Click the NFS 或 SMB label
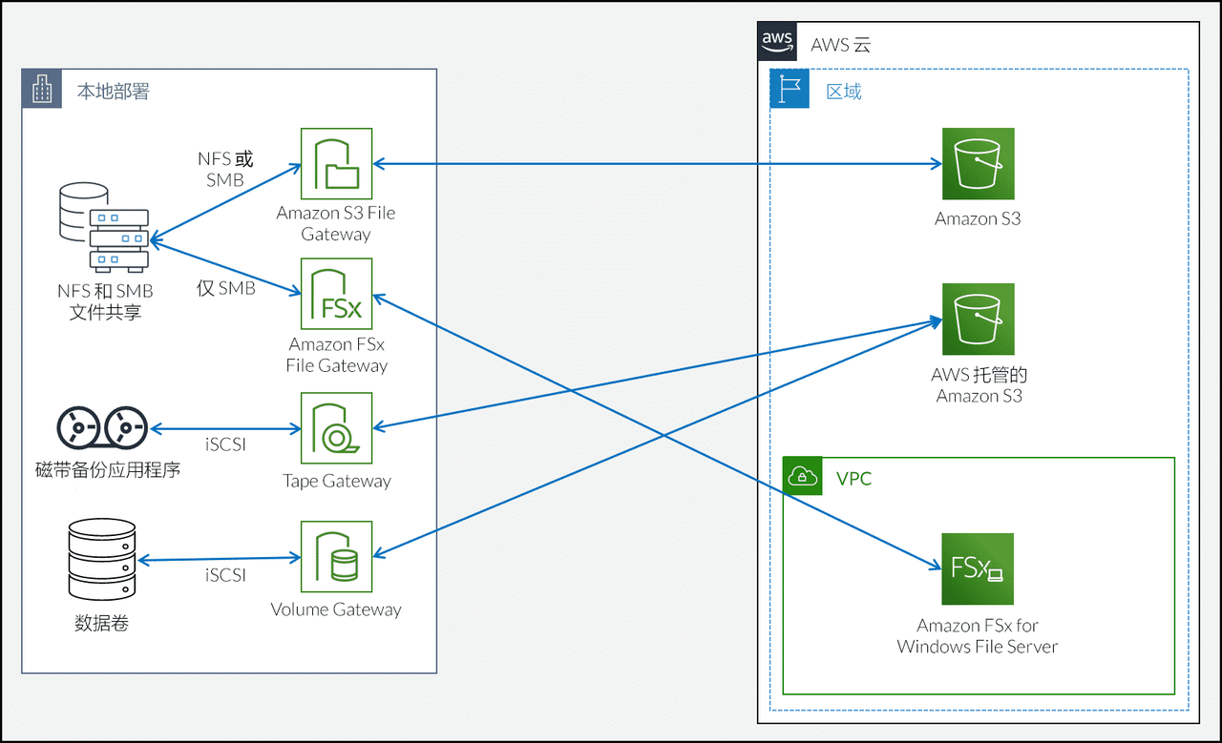 [x=225, y=169]
